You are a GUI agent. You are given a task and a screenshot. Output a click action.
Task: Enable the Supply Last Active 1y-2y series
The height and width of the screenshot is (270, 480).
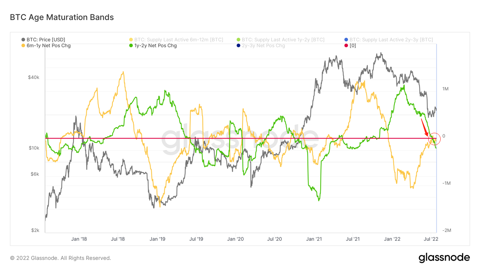point(283,40)
